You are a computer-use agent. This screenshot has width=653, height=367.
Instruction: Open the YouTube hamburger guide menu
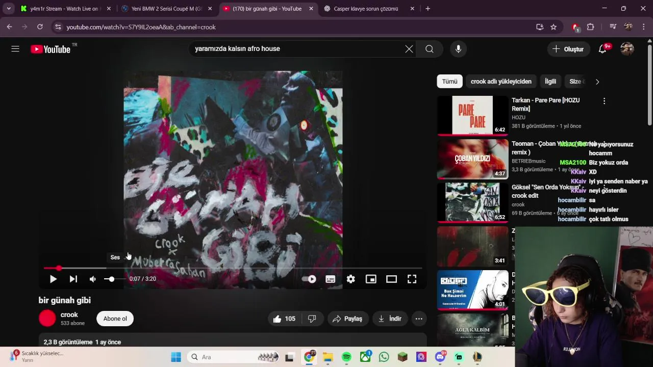(x=15, y=49)
